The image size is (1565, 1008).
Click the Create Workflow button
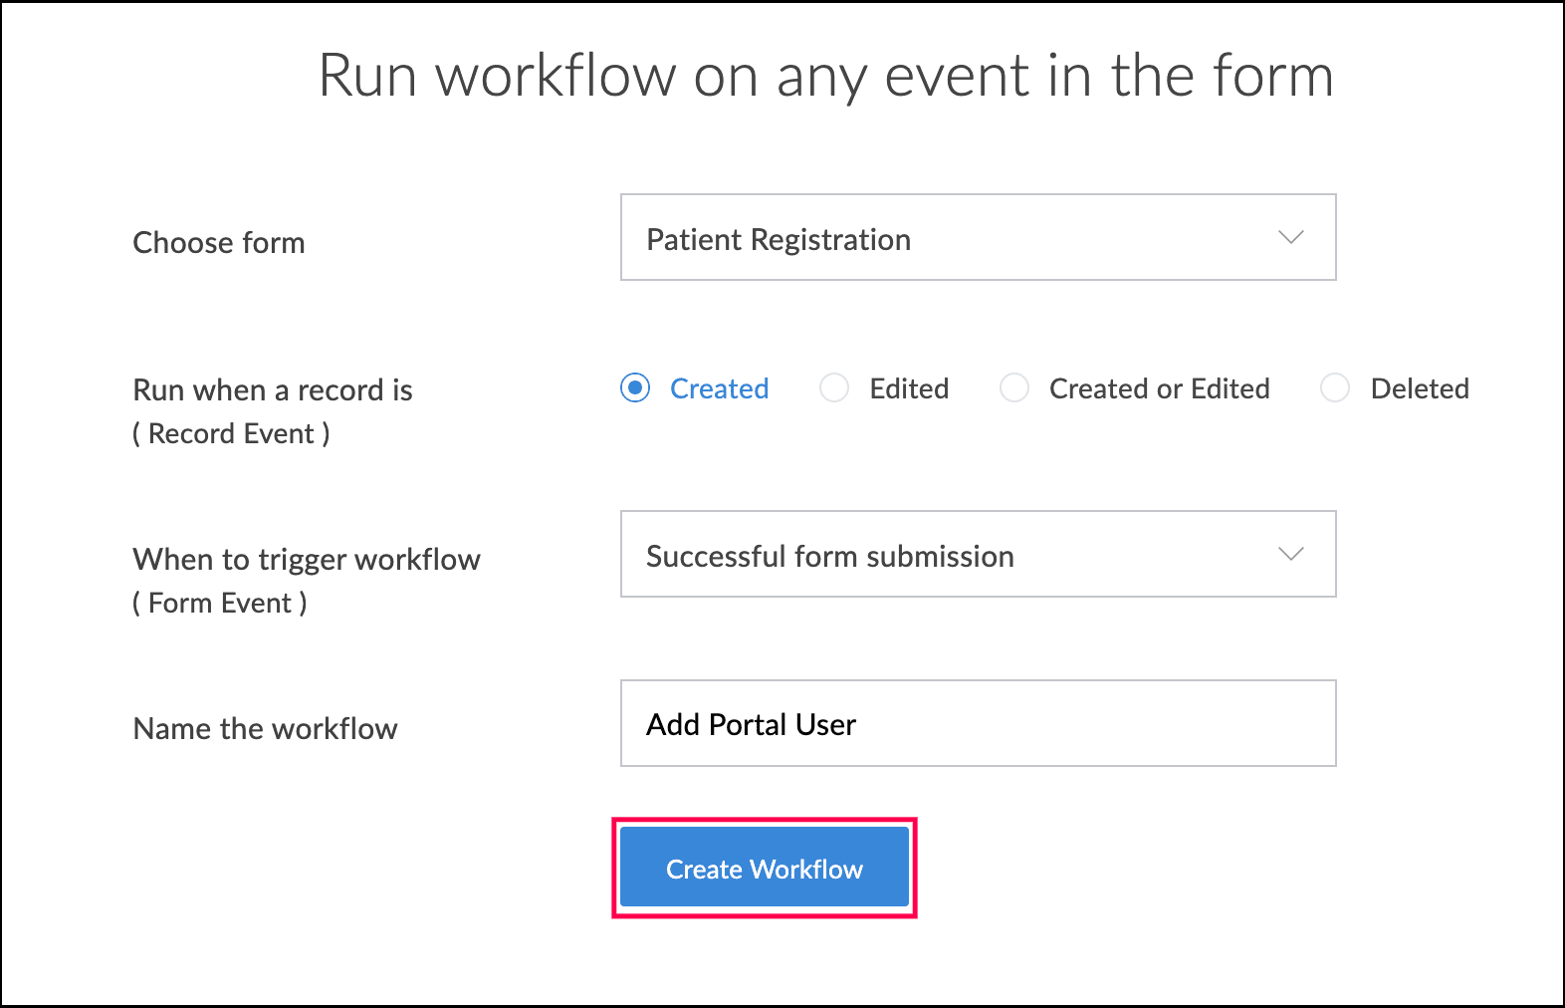click(764, 868)
